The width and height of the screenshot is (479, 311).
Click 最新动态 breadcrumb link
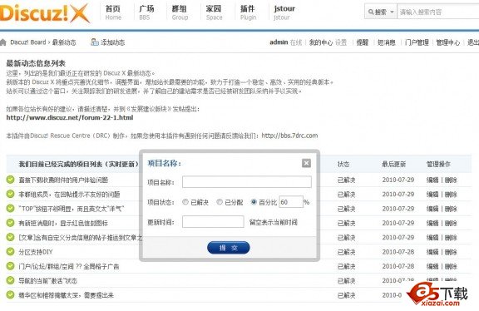[x=64, y=42]
